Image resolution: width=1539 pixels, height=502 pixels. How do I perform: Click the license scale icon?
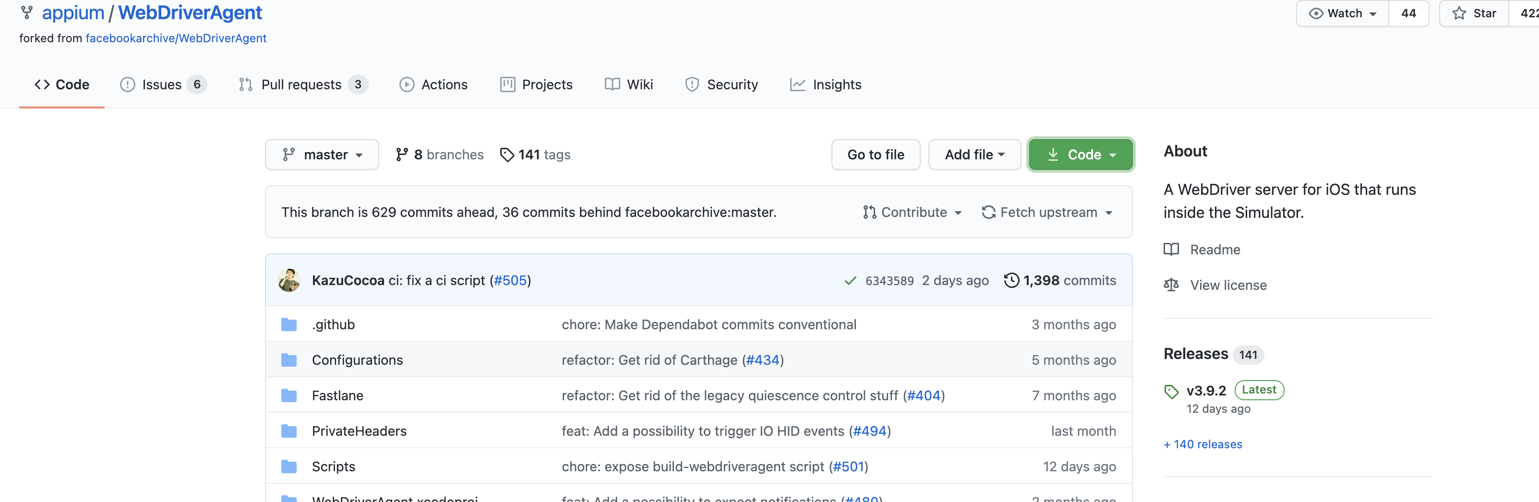tap(1171, 285)
